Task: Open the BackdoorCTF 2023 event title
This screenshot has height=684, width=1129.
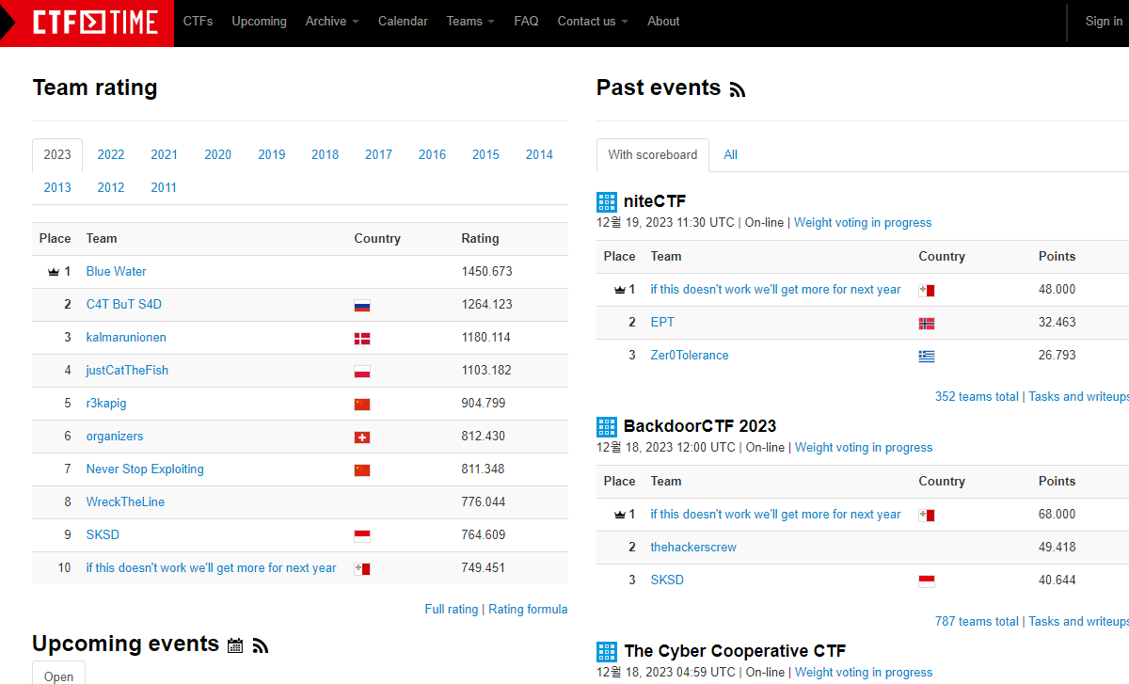Action: 700,426
